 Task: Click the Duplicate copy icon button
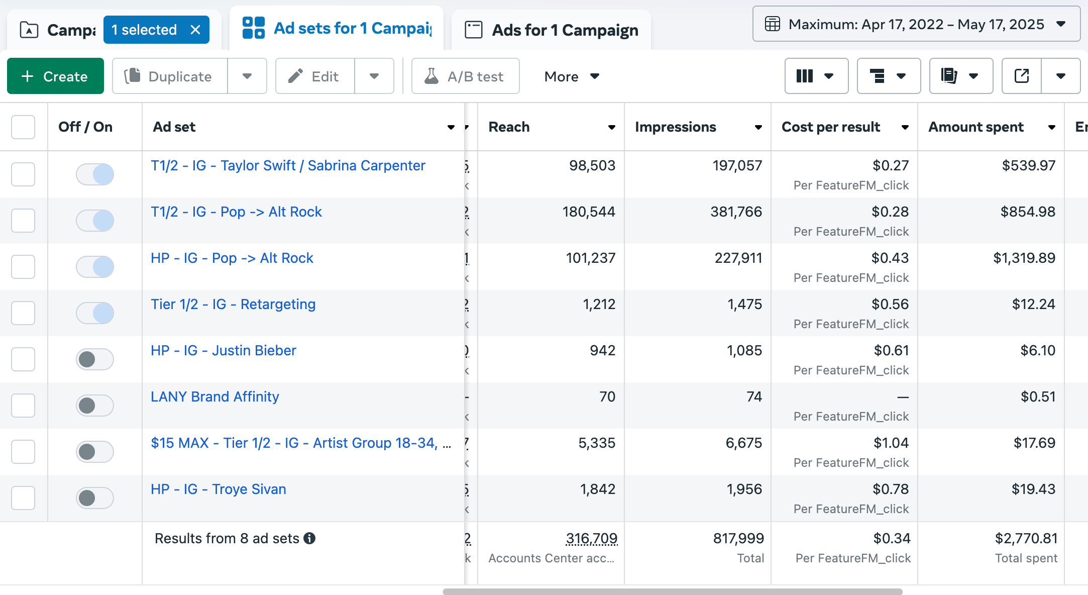tap(170, 76)
